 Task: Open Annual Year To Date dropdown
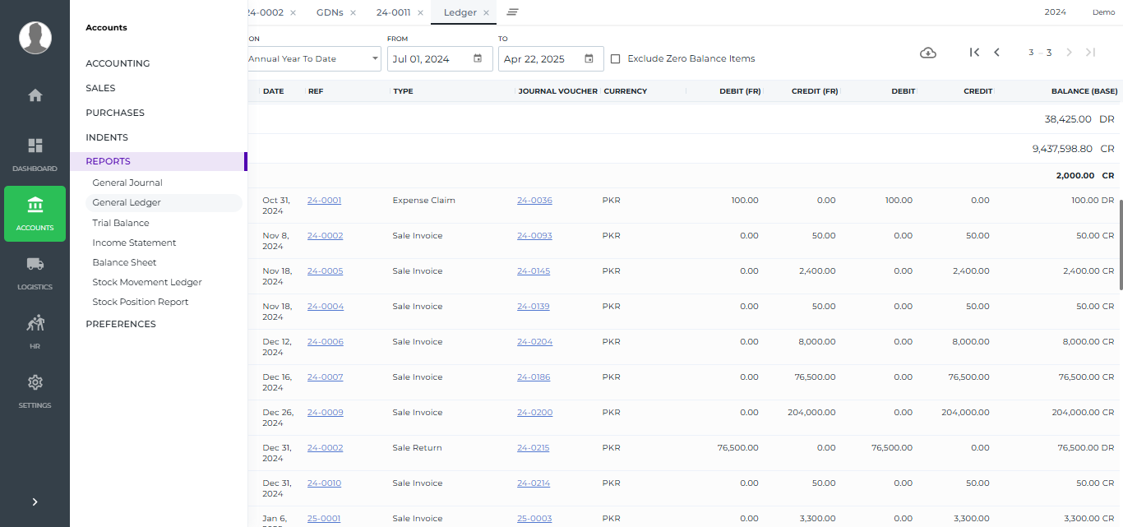(x=314, y=58)
